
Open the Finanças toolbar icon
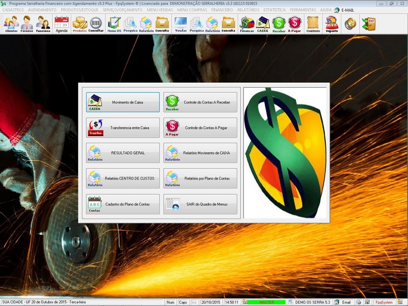click(x=247, y=24)
